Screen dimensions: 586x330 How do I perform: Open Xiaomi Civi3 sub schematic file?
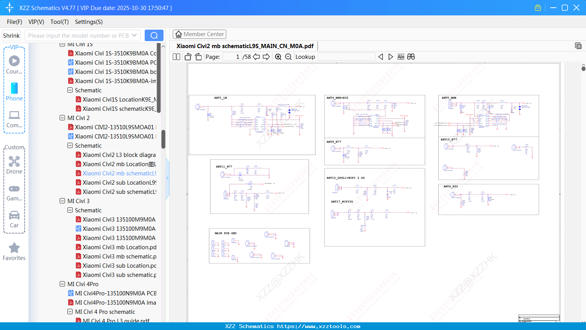(116, 275)
